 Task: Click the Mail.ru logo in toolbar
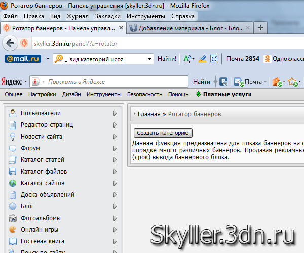tap(23, 59)
